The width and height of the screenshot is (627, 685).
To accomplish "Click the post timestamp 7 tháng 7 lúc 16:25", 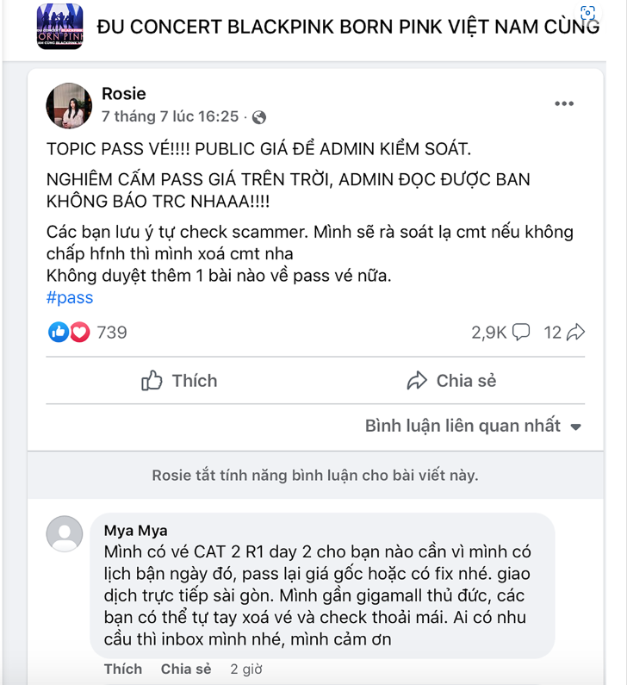I will click(170, 116).
